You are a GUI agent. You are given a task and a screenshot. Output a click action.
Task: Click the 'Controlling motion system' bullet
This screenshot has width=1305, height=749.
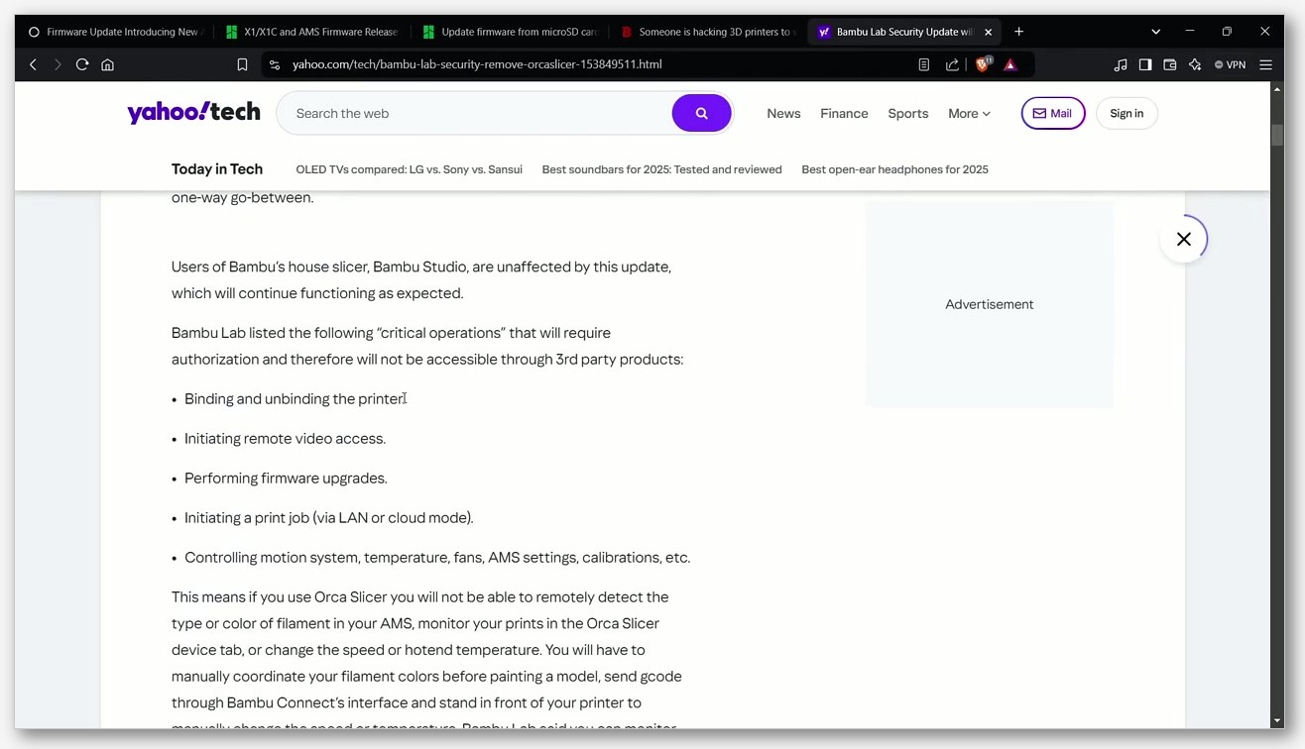point(437,558)
